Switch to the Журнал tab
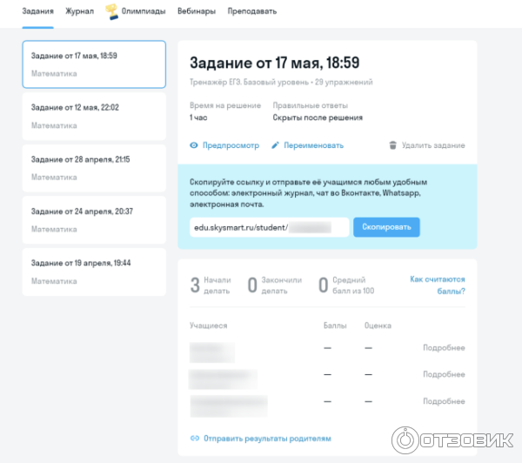Screen dimensions: 522x463 80,11
